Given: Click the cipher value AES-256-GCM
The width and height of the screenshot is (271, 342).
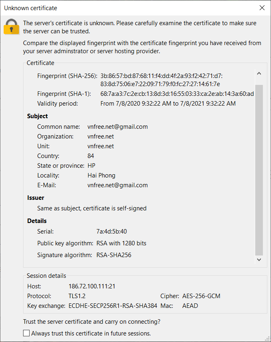Looking at the screenshot, I should pyautogui.click(x=201, y=296).
